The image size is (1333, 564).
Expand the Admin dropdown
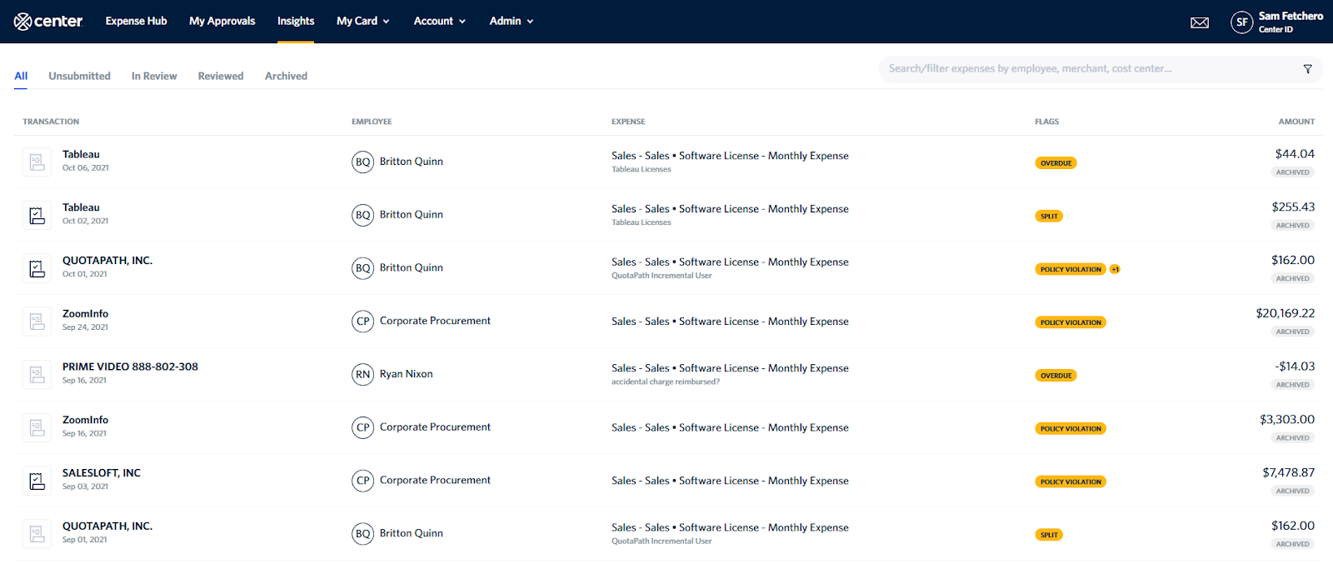[512, 21]
